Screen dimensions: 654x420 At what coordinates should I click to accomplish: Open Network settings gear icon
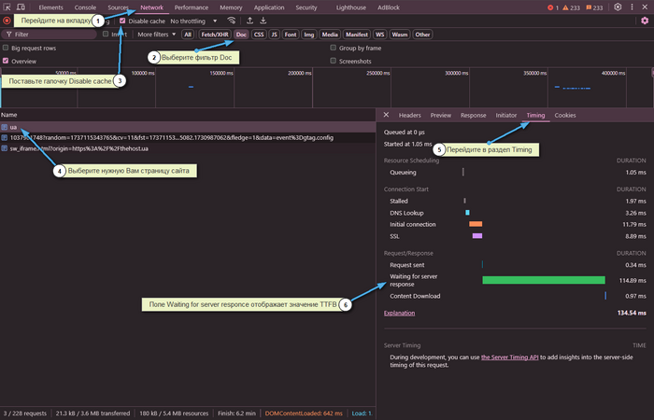click(x=645, y=21)
